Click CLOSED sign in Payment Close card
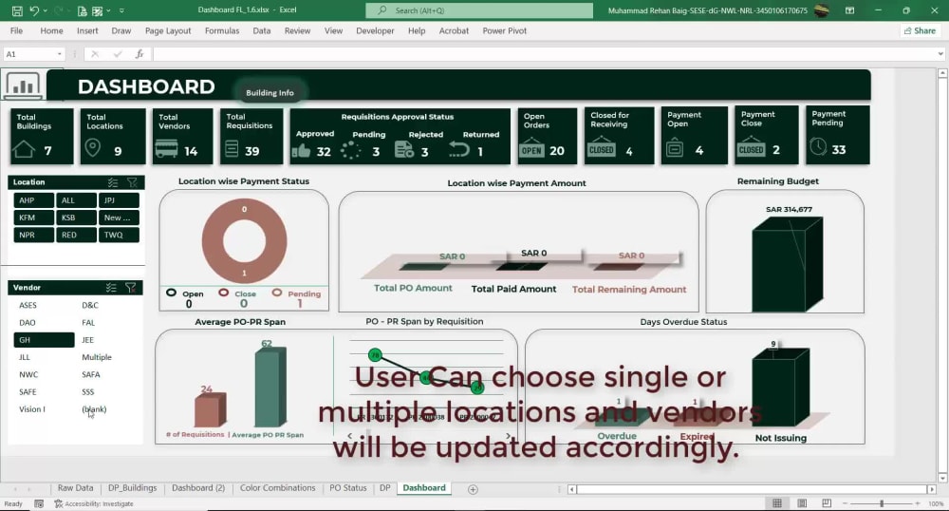 tap(751, 148)
